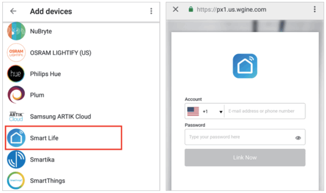Tap the Smart Life house icon
The image size is (326, 193).
[16, 138]
